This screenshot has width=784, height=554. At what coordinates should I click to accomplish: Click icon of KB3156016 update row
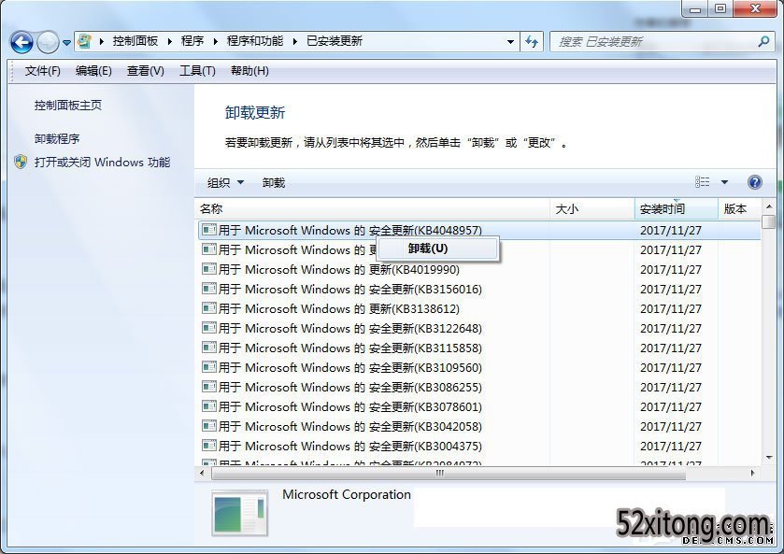coord(209,289)
